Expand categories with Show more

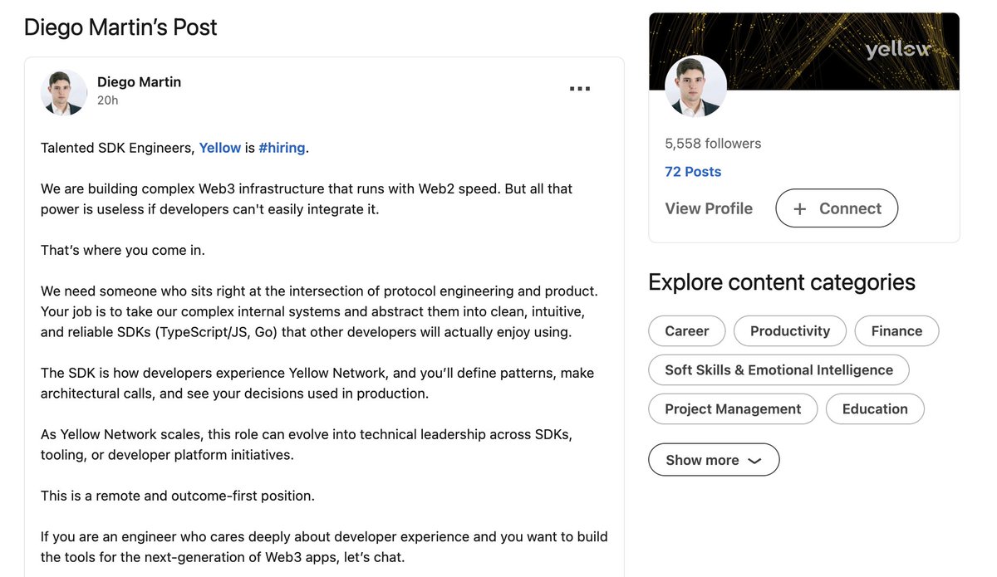pyautogui.click(x=714, y=460)
